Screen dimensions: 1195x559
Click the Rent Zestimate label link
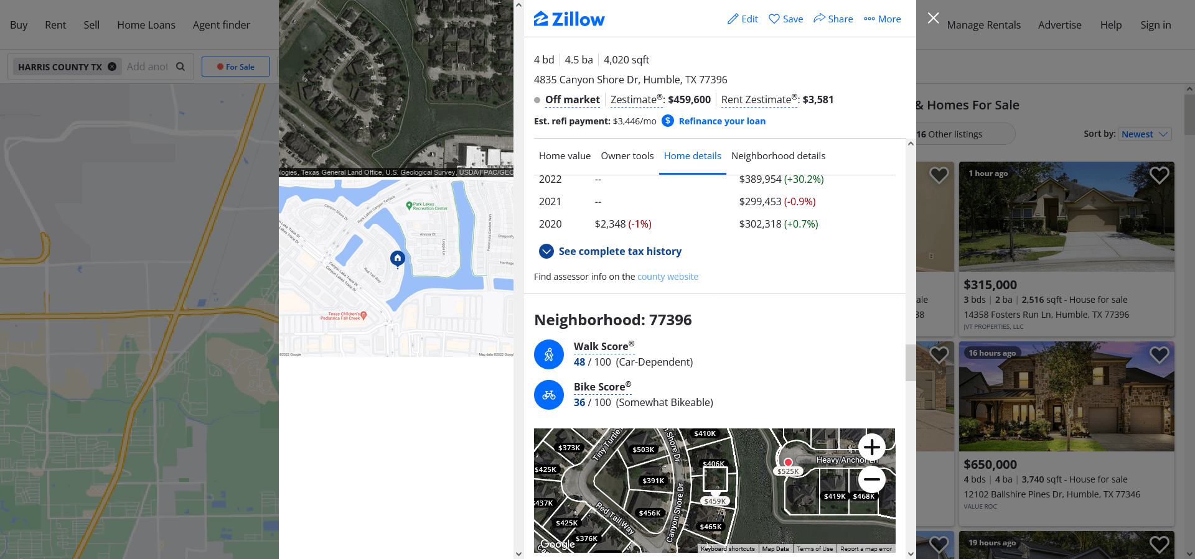tap(759, 99)
